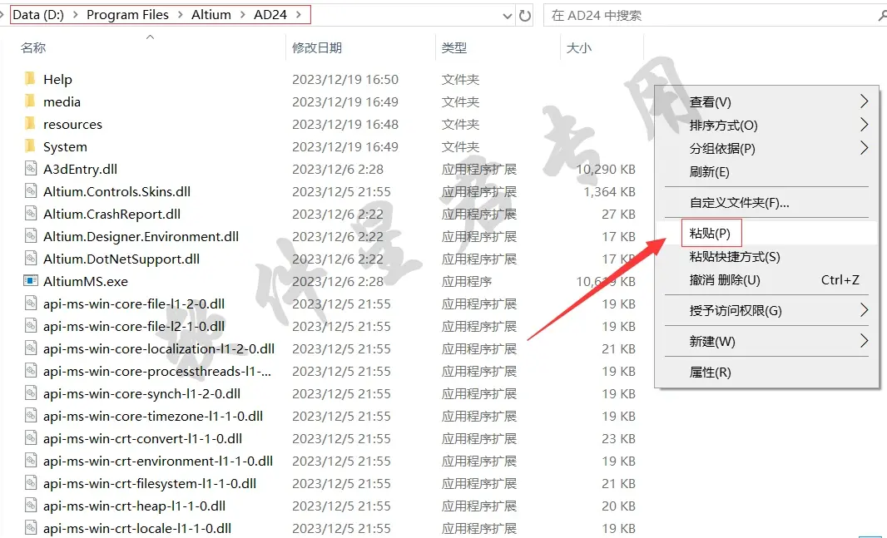The height and width of the screenshot is (538, 887).
Task: Choose 撤消 删除(U) in the context menu
Action: [x=766, y=279]
